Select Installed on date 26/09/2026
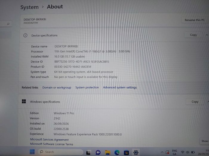This screenshot has height=156, width=209. [61, 124]
